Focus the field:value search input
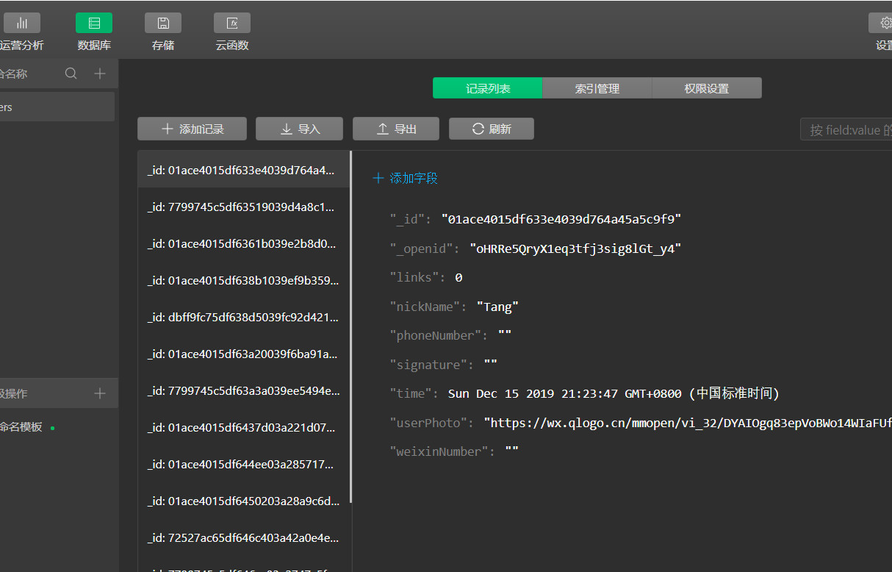This screenshot has width=892, height=572. coord(846,130)
